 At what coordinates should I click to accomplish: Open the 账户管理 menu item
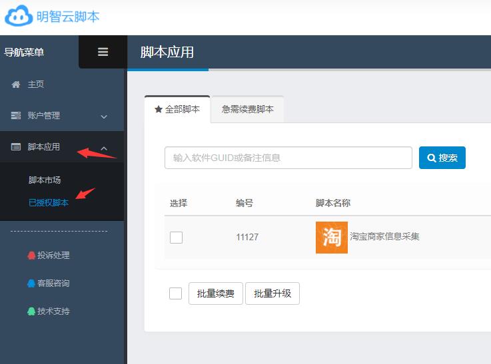pos(62,115)
